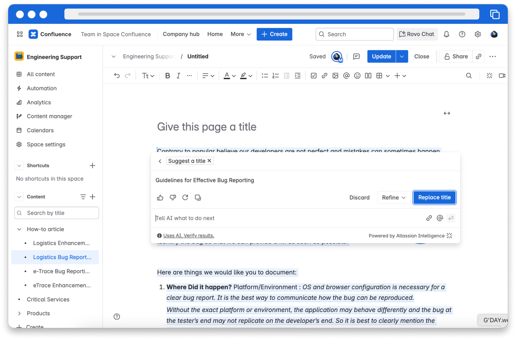Screen dimensions: 516x340
Task: Collapse the Content section
Action: tap(19, 197)
